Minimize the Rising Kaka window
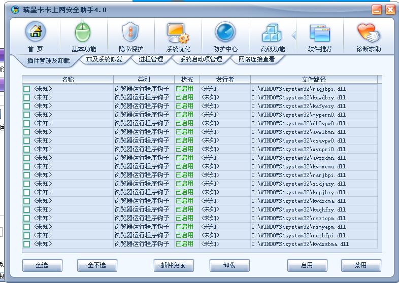 (x=376, y=10)
